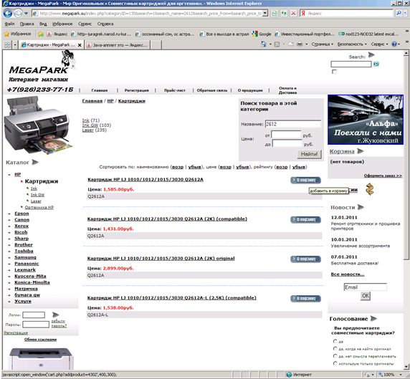Click the Название search field containing 2612
The height and width of the screenshot is (379, 410).
(293, 124)
